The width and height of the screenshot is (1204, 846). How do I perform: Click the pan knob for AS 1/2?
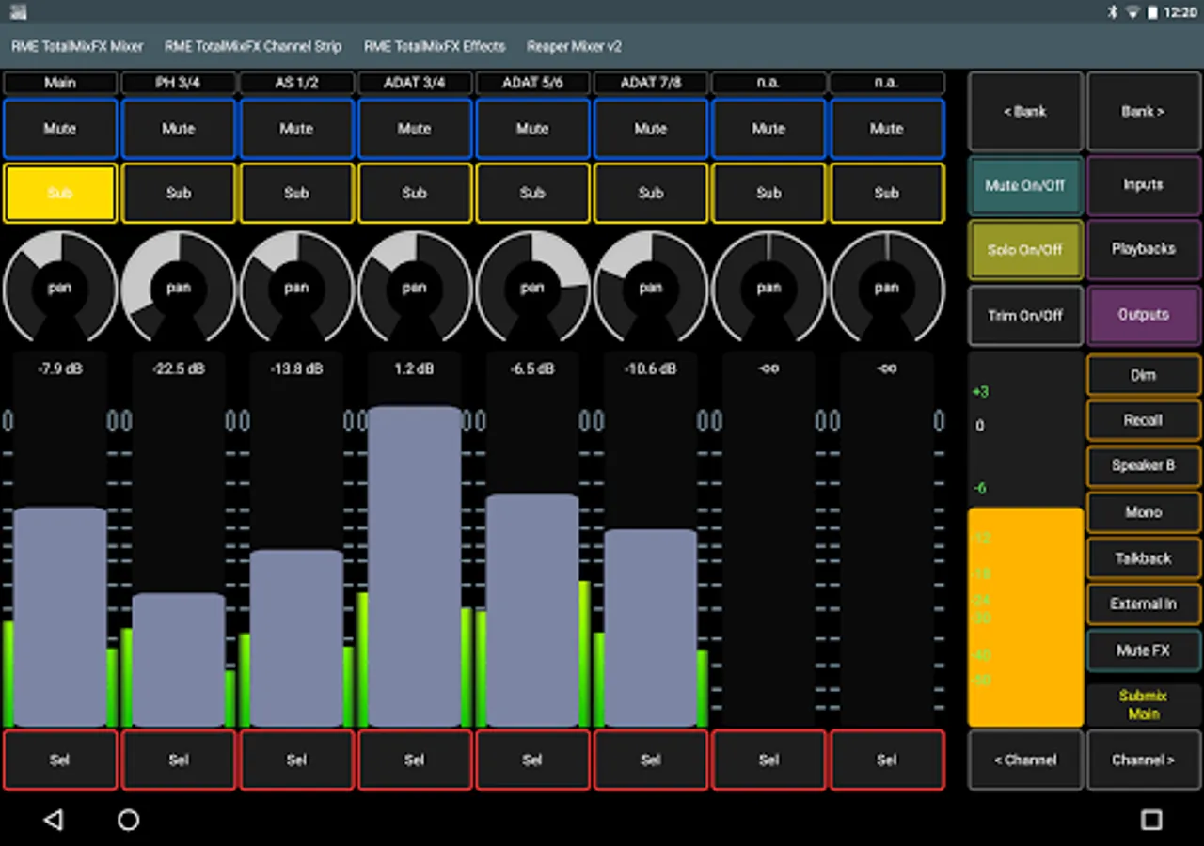[x=296, y=288]
